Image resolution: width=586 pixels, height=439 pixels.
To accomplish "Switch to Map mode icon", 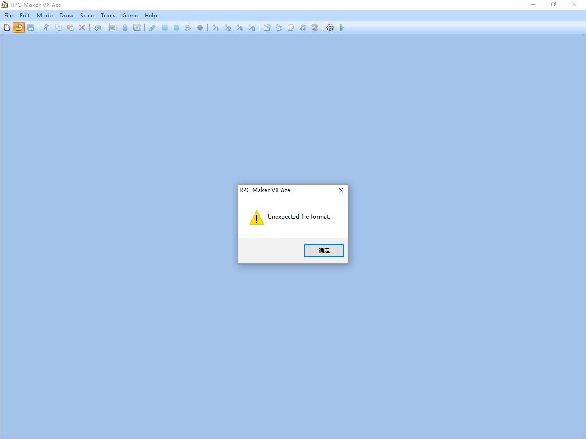I will click(x=113, y=27).
